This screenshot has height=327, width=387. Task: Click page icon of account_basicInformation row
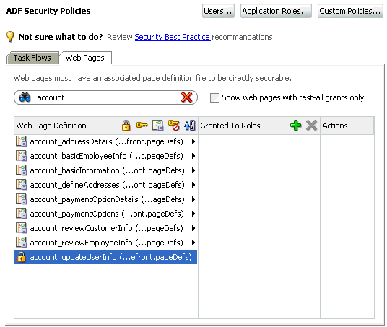(21, 170)
